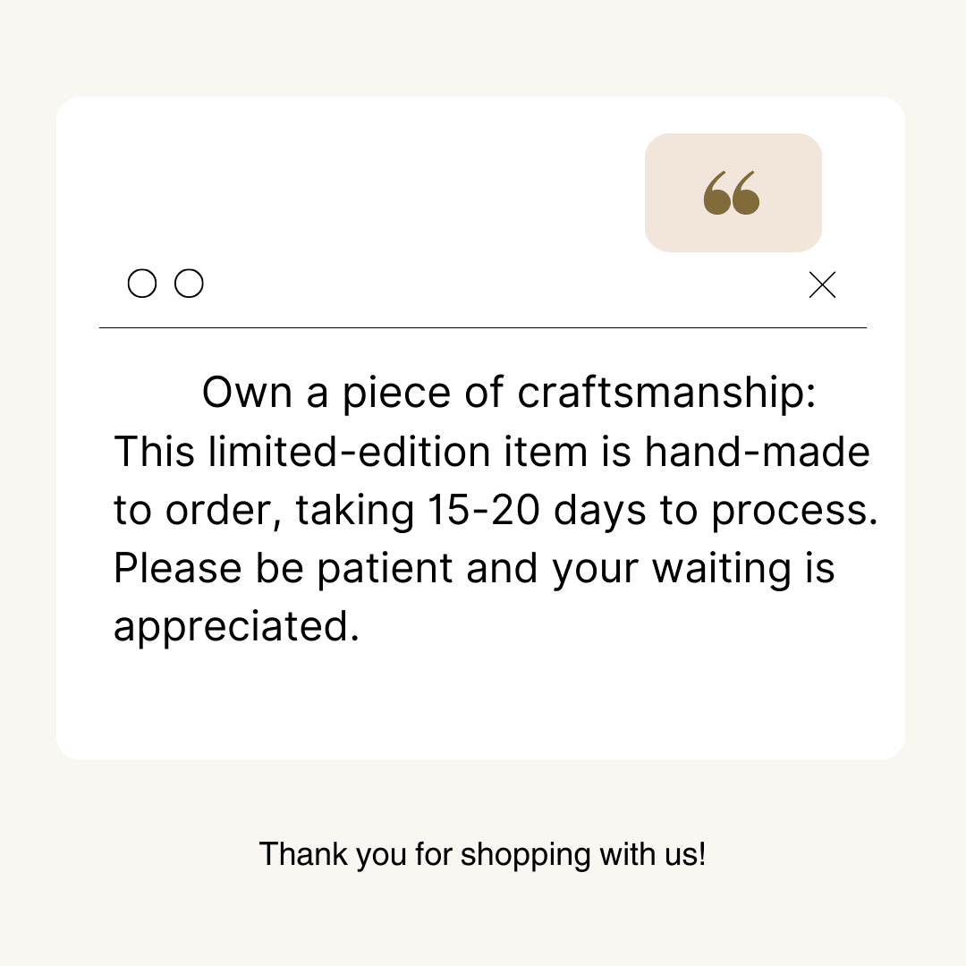Click the word "taking" in the message

[355, 513]
